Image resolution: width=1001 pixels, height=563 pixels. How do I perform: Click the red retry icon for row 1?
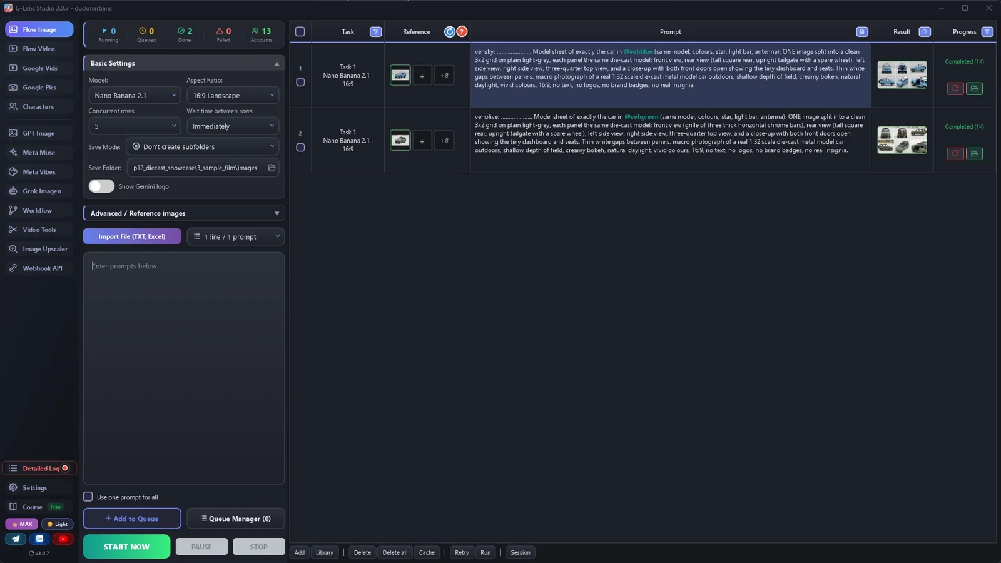click(955, 88)
